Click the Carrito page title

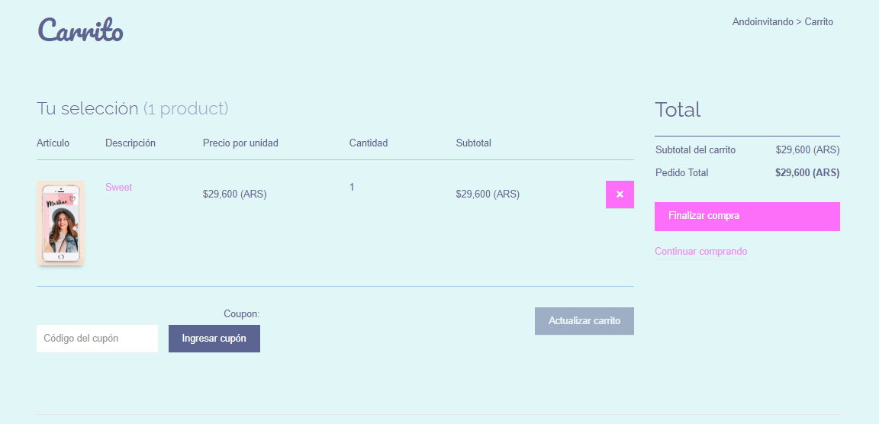(81, 31)
